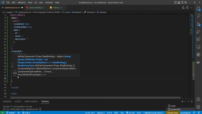Image resolution: width=202 pixels, height=114 pixels.
Task: Open the Extensions view
Action: (x=199, y=39)
